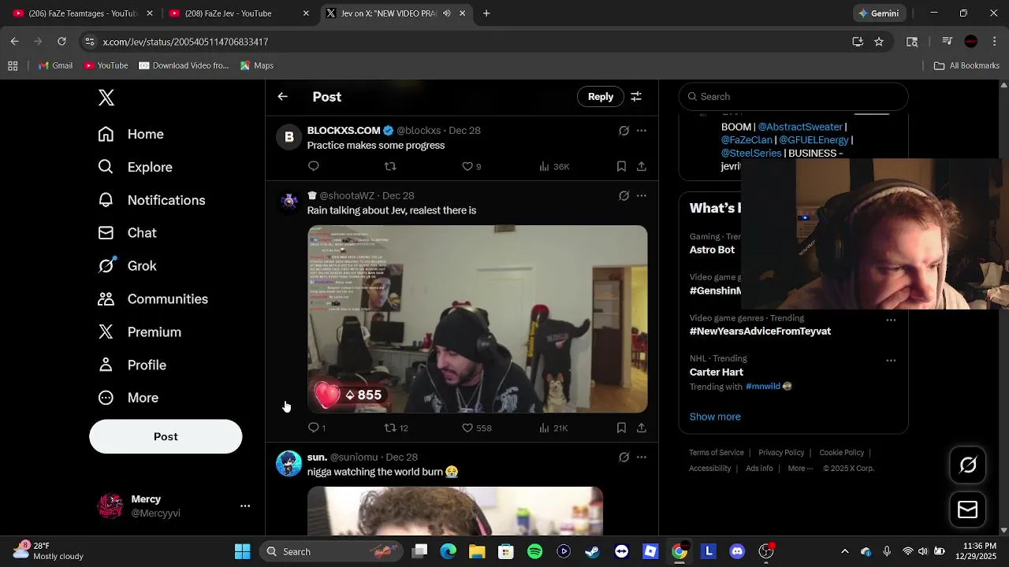
Task: Reload the page
Action: [61, 42]
